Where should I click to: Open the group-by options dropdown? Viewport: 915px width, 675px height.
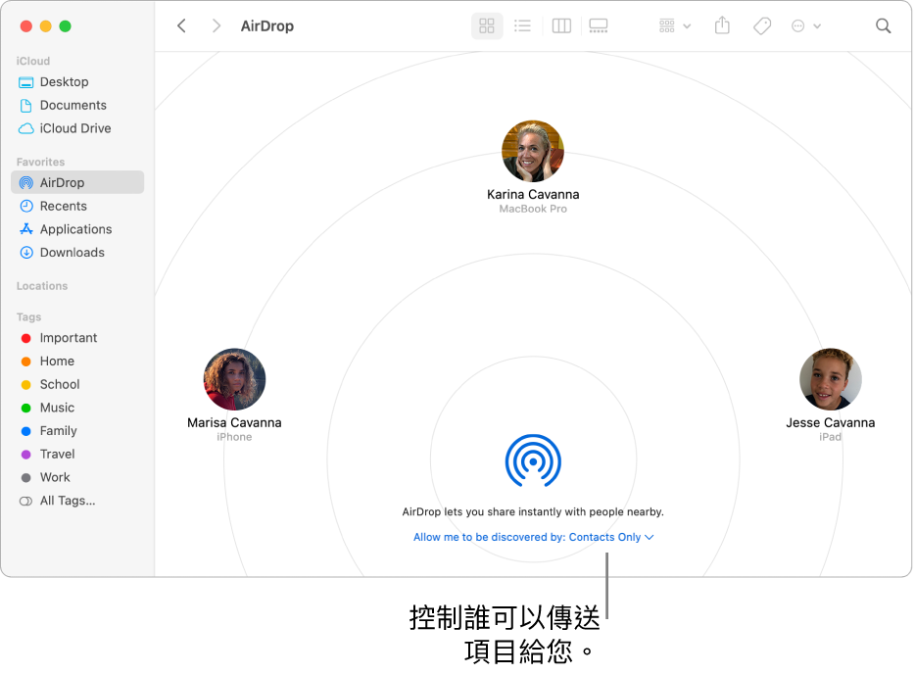coord(675,25)
